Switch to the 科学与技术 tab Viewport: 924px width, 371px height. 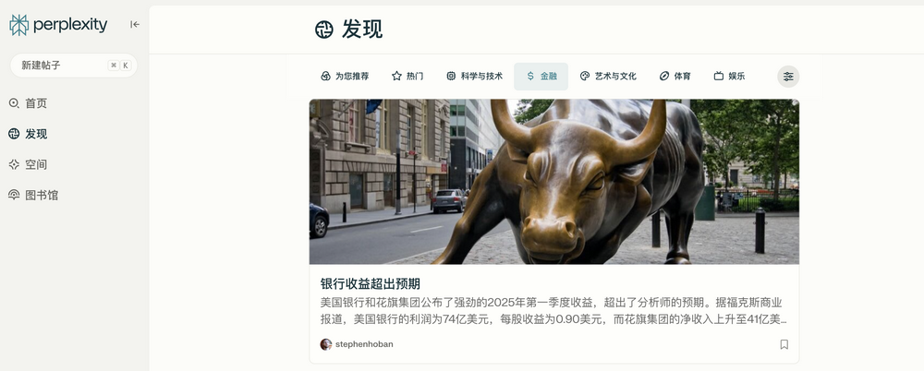click(x=474, y=77)
